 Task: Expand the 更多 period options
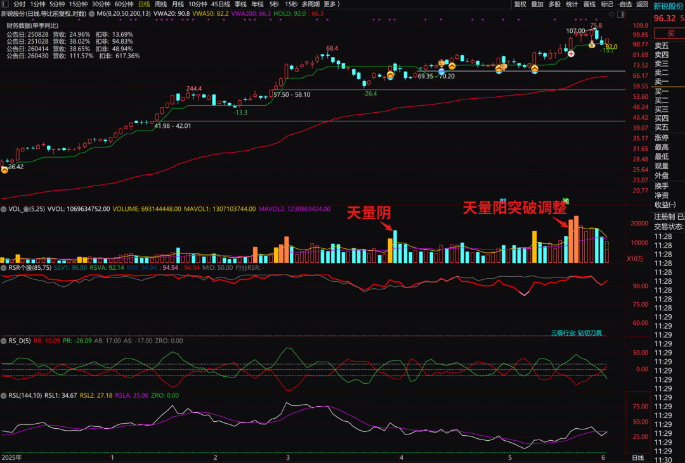(332, 4)
